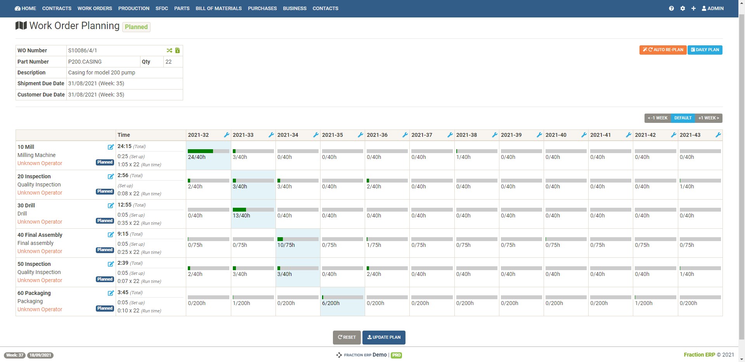This screenshot has width=745, height=362.
Task: Click edit icon for 60 Packaging operation
Action: tap(111, 293)
